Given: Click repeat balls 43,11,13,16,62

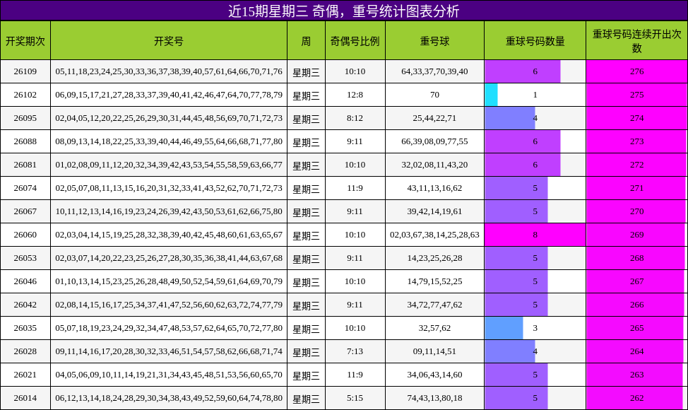Looking at the screenshot, I should pos(435,187).
